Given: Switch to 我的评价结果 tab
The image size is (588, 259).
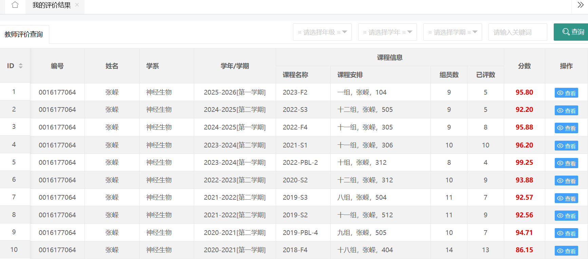Looking at the screenshot, I should pyautogui.click(x=52, y=5).
